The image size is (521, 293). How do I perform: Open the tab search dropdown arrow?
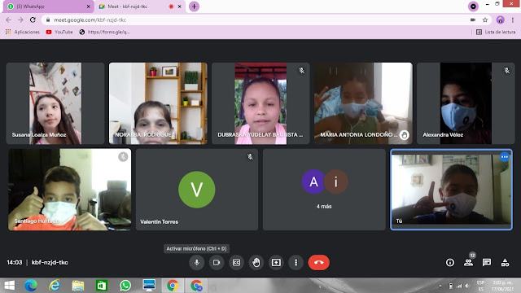click(473, 6)
